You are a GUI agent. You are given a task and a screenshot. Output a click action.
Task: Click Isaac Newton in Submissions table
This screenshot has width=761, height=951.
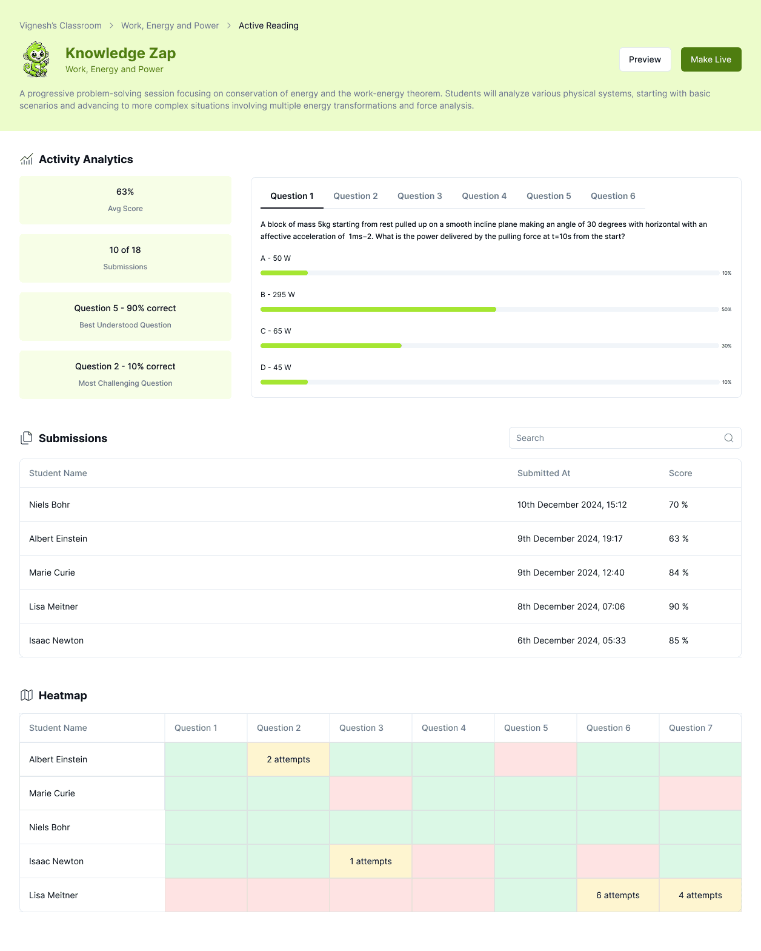(x=56, y=640)
